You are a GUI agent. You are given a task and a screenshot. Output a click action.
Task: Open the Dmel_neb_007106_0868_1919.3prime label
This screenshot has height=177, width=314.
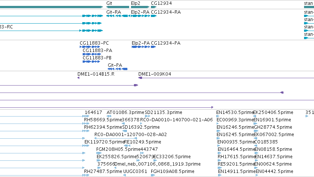tap(158, 164)
